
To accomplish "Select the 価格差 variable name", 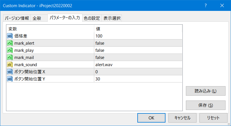I will (x=21, y=36).
